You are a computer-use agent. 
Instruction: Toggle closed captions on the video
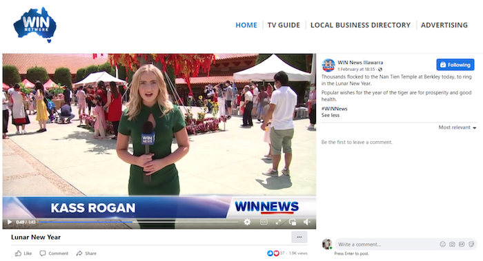tap(264, 222)
